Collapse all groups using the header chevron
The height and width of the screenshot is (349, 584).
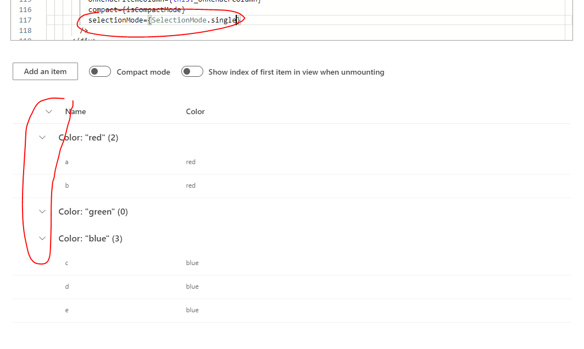click(x=48, y=111)
